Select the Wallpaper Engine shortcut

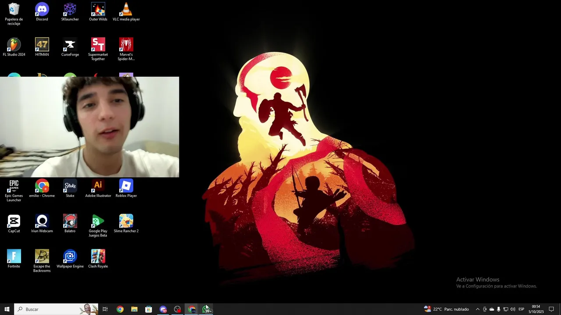(70, 259)
